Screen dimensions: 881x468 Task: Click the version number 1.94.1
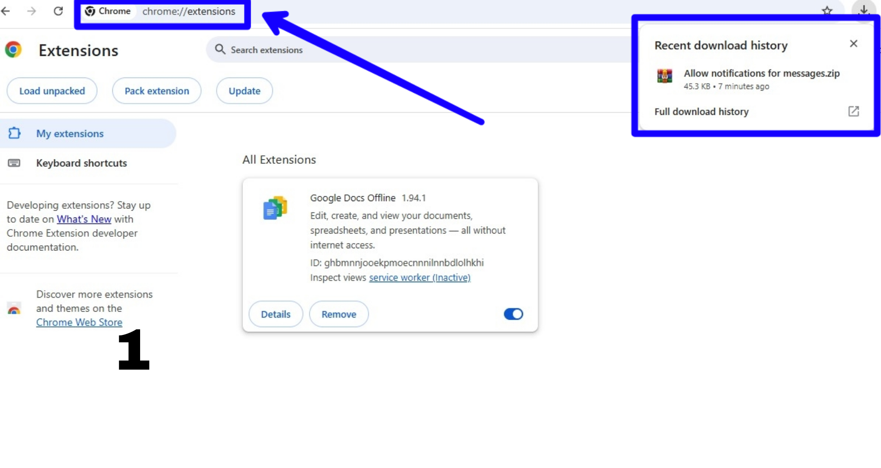tap(413, 198)
